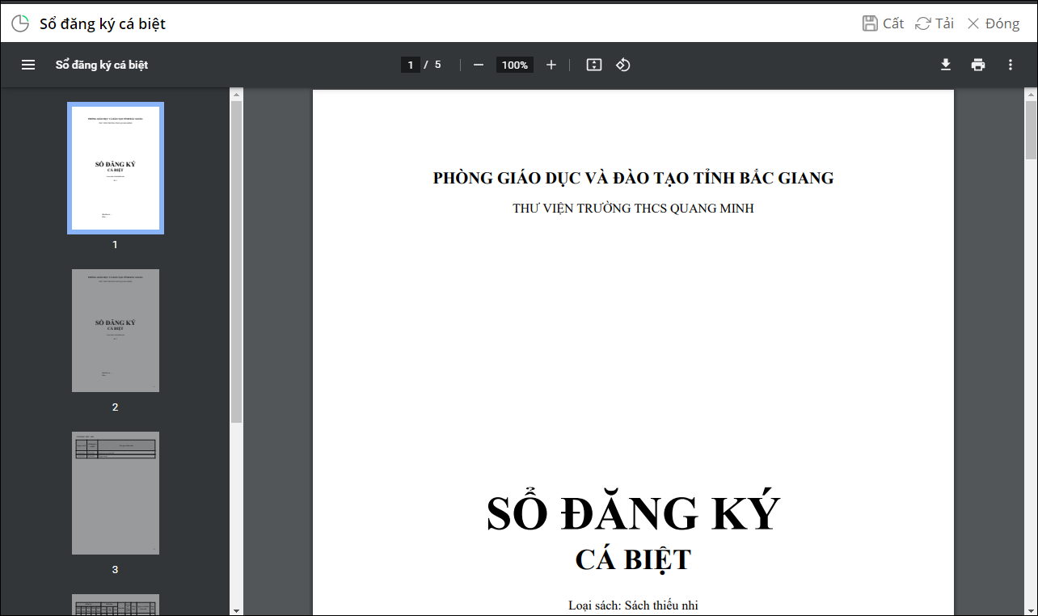1038x616 pixels.
Task: Click the zoom out minus icon
Action: pos(479,65)
